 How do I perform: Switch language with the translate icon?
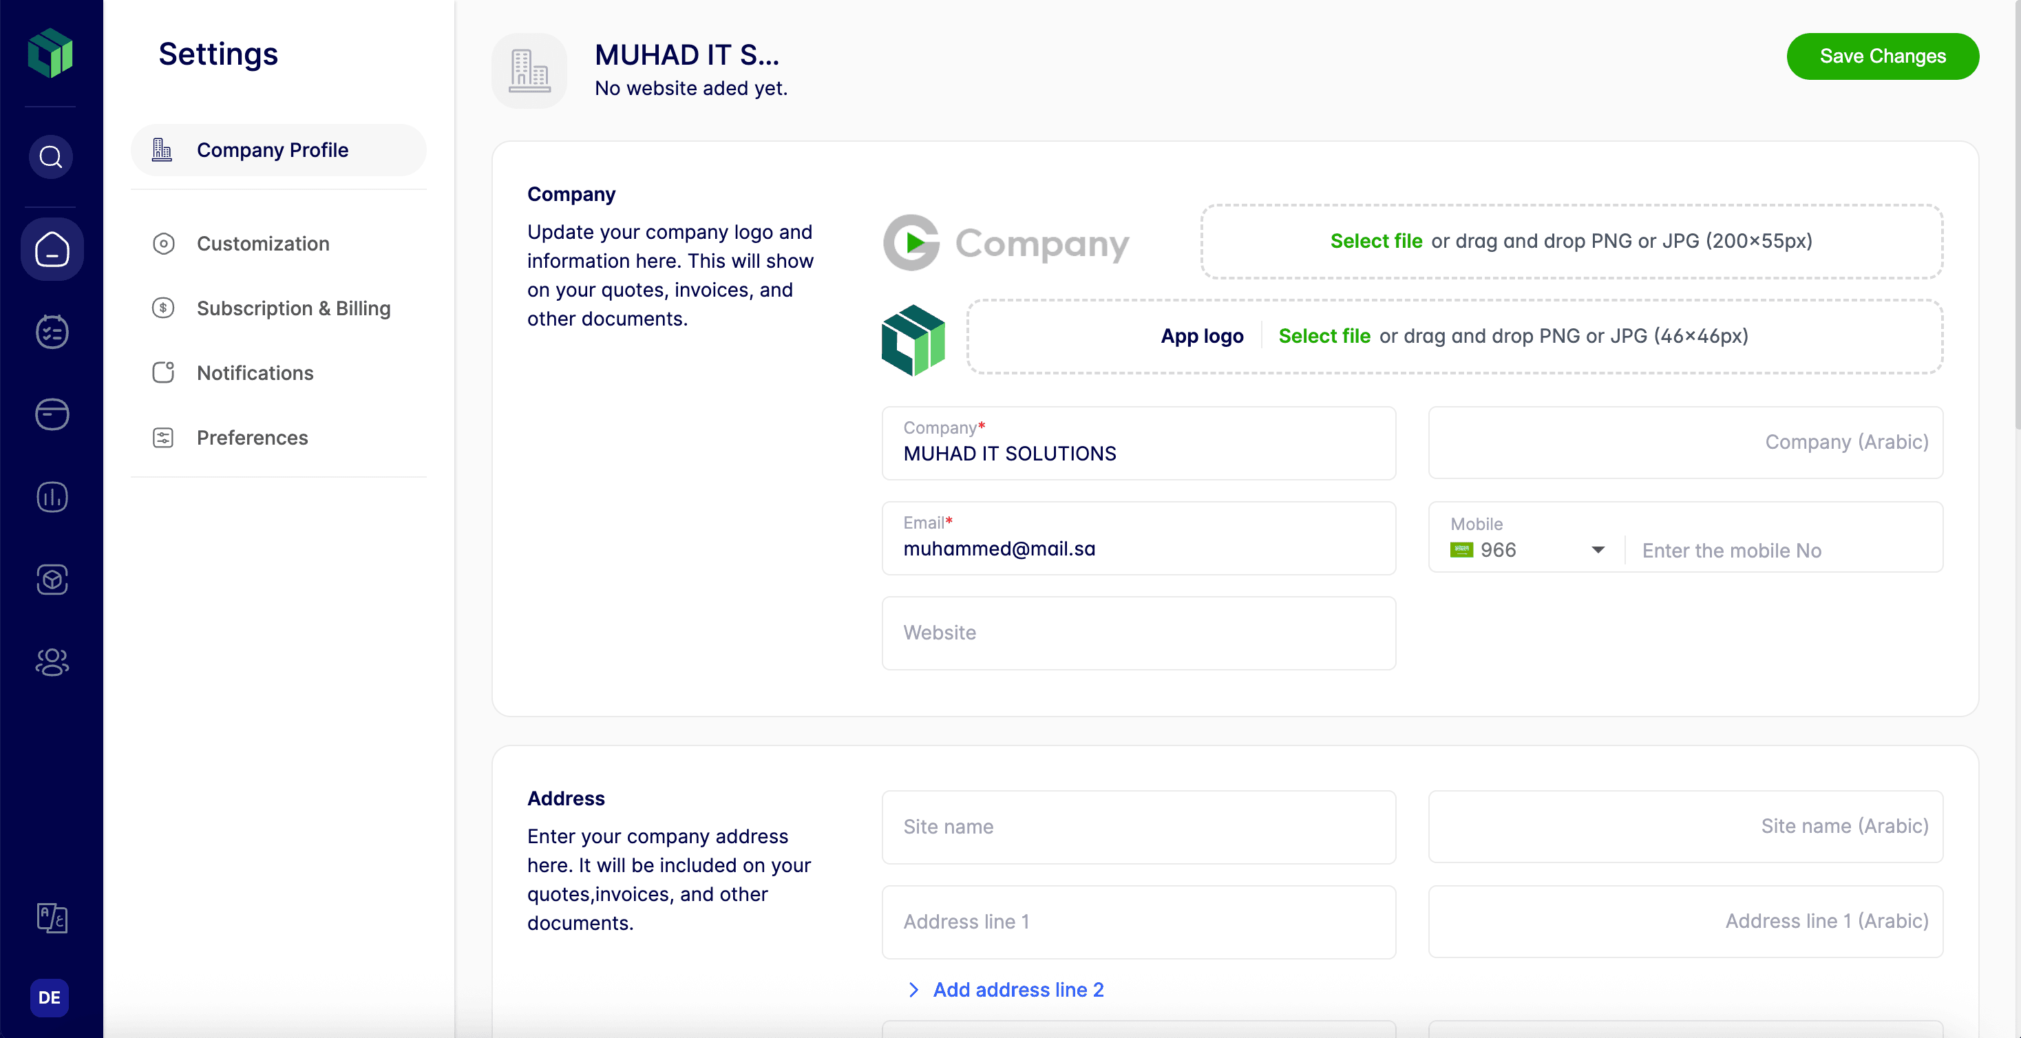click(x=52, y=918)
